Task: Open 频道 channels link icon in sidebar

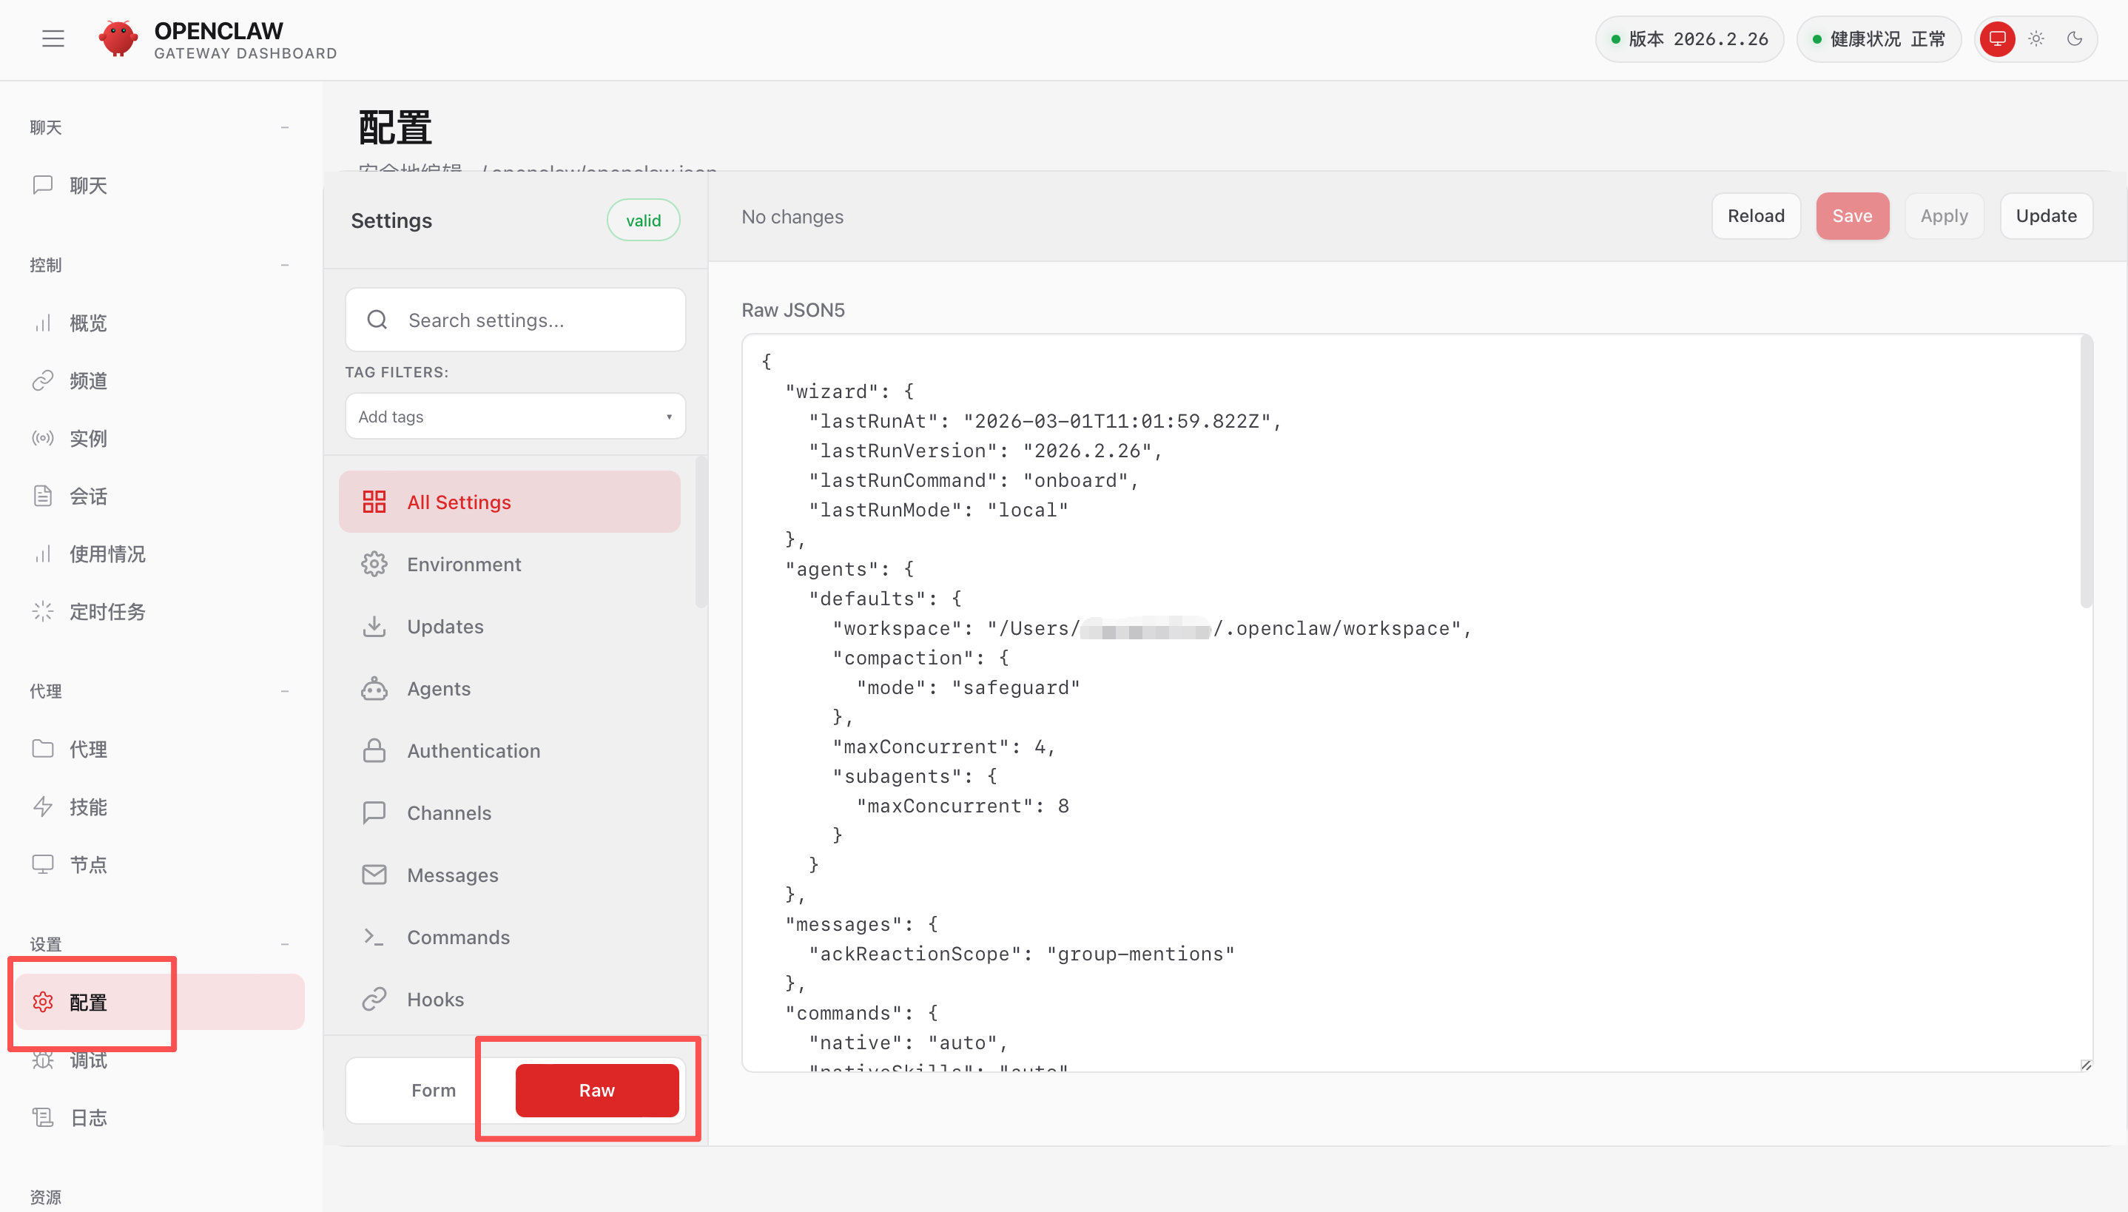Action: [x=42, y=380]
